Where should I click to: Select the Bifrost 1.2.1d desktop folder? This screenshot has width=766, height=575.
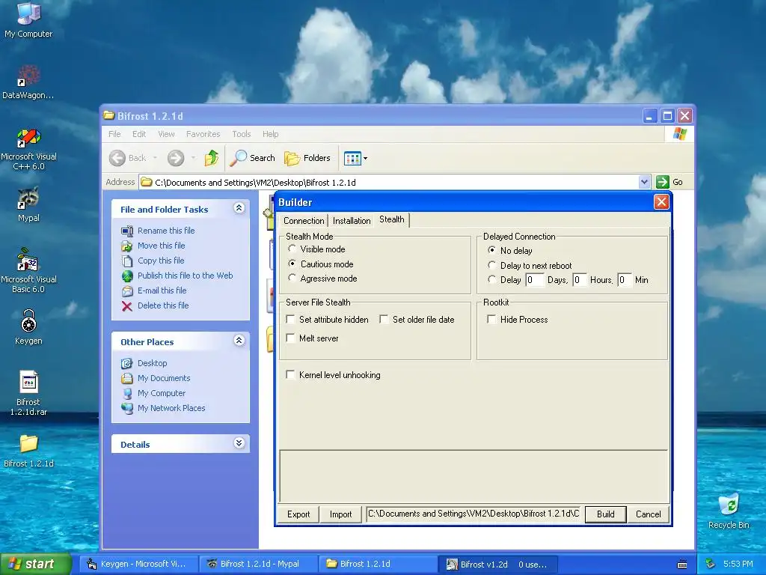[x=28, y=451]
